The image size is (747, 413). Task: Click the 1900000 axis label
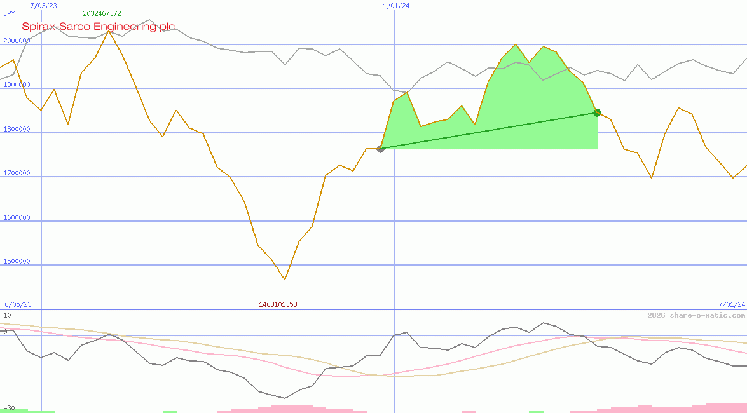click(17, 85)
